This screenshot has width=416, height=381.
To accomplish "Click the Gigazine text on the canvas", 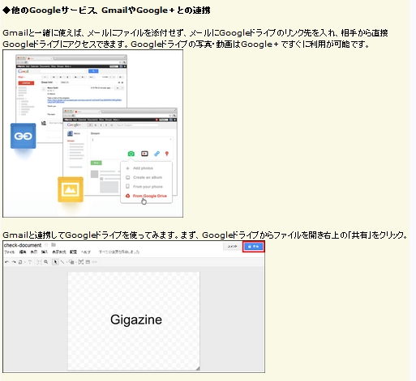I will (x=136, y=320).
